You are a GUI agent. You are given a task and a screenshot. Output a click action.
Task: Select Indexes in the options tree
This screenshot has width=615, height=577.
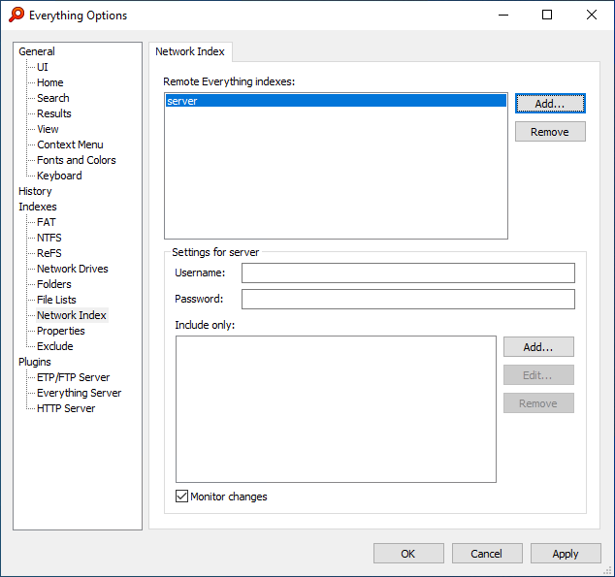coord(38,207)
